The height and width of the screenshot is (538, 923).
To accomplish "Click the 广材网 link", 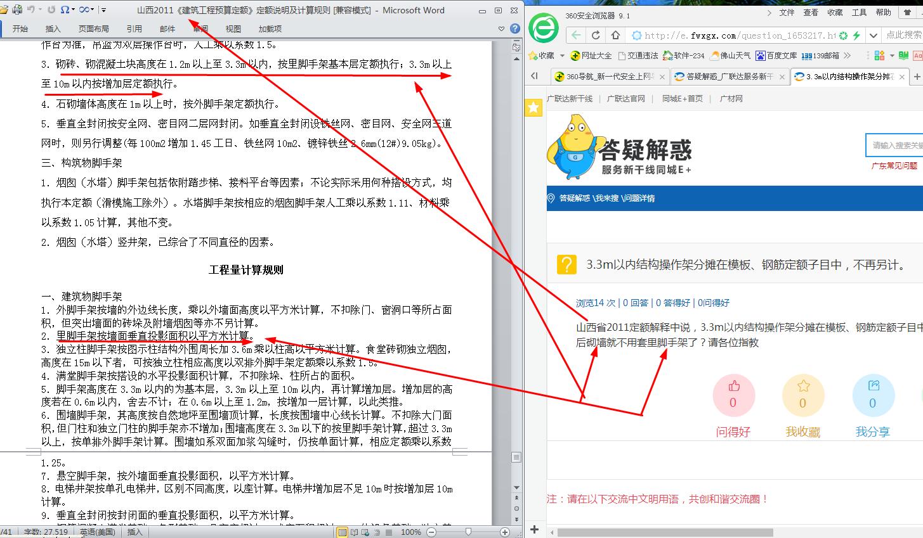I will [x=731, y=99].
